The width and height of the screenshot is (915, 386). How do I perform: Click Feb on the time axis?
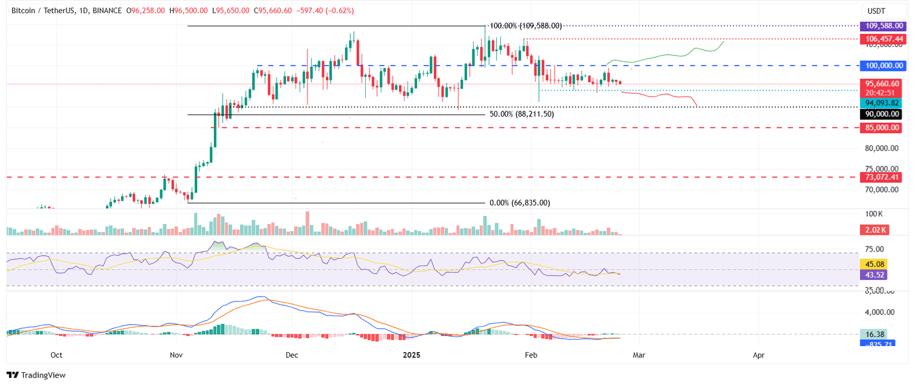pos(530,355)
